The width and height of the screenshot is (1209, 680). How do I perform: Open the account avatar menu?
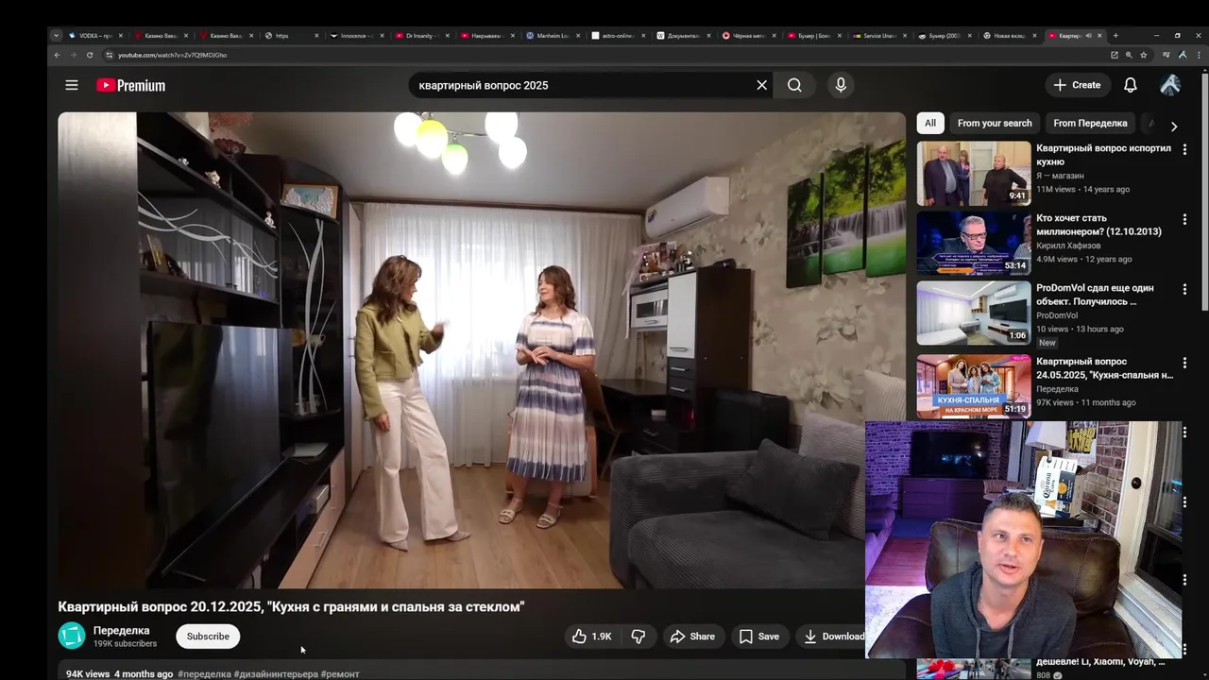pyautogui.click(x=1170, y=85)
